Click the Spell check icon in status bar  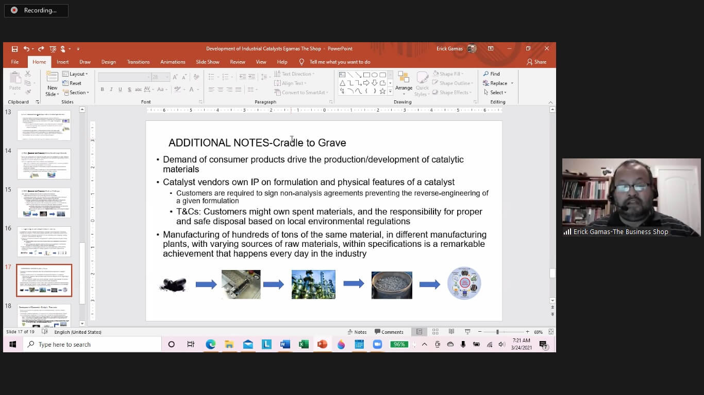click(x=45, y=332)
